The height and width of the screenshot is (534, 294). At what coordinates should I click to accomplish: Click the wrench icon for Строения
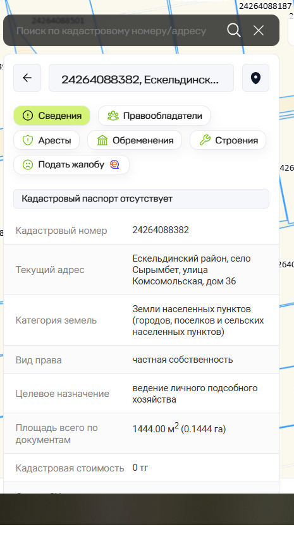tap(205, 140)
